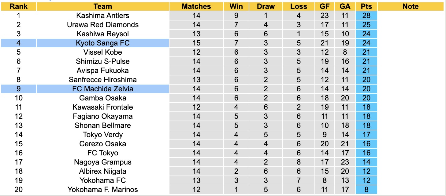Click the Kyoto Sanga FC team name

[x=103, y=43]
